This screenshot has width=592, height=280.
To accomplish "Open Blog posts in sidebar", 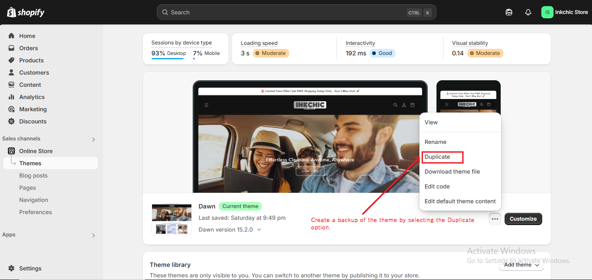I will coord(33,175).
